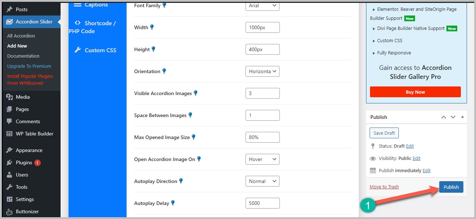Edit the Publish immediately schedule link

(427, 170)
